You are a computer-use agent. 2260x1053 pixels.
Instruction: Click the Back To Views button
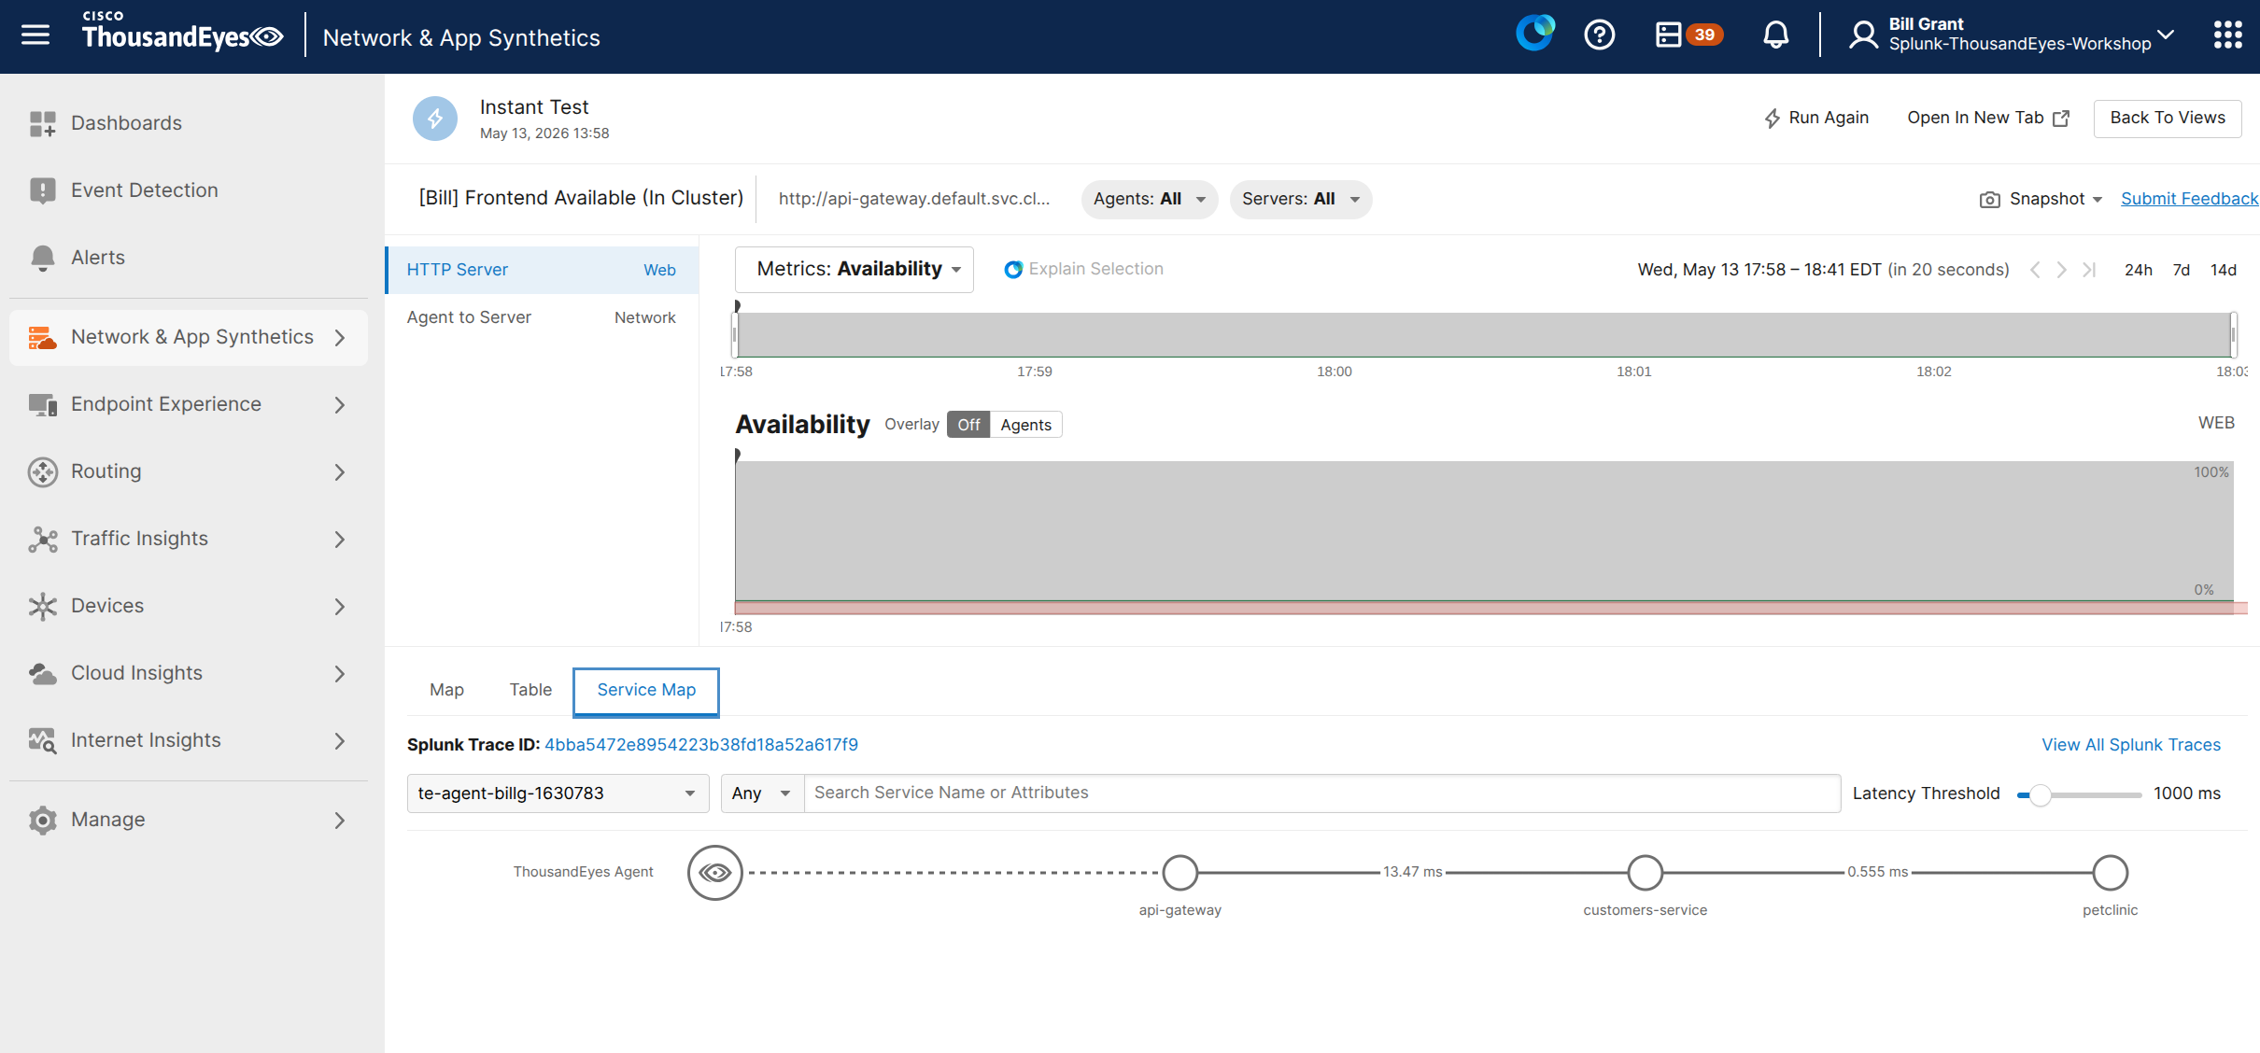(2168, 118)
